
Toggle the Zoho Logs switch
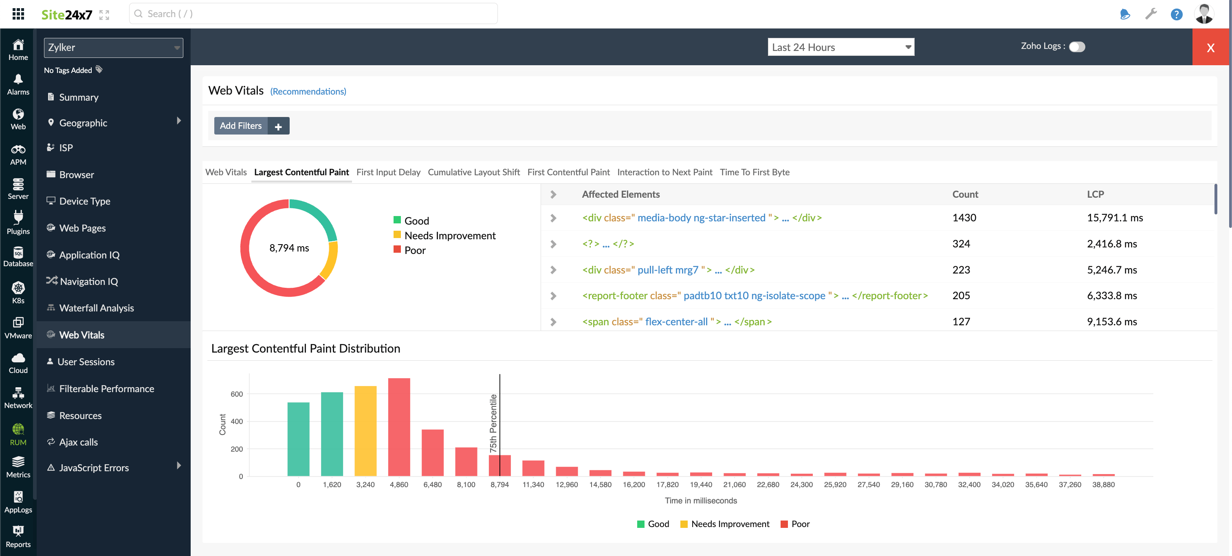[1076, 46]
